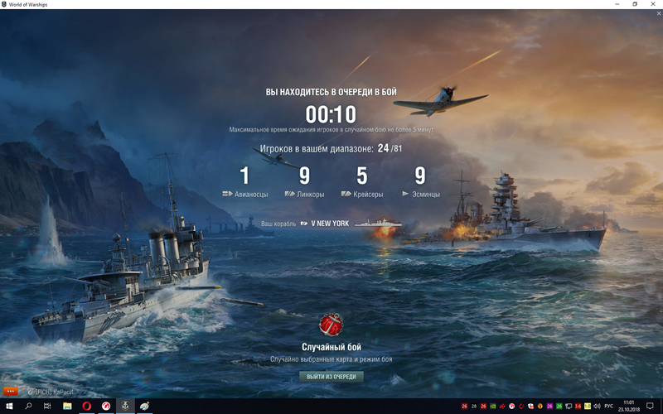Open the clock showing 11:01 23.10.2018
This screenshot has width=663, height=414.
[x=629, y=406]
